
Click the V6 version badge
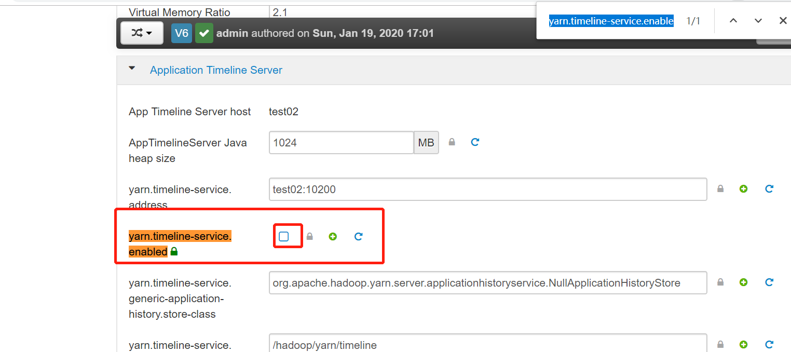pyautogui.click(x=182, y=33)
